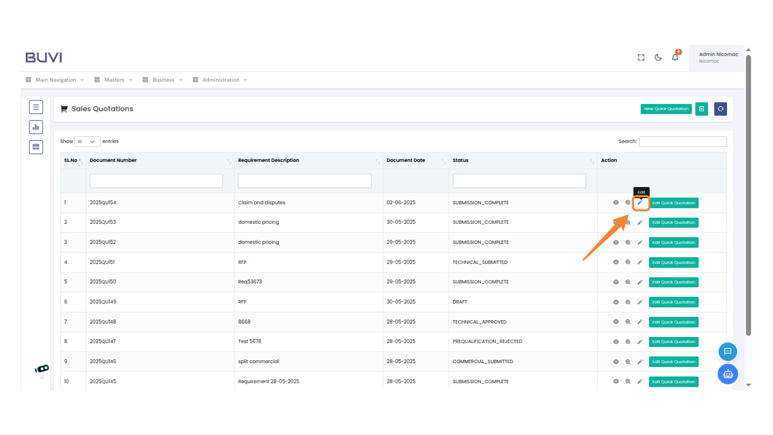
Task: Click the green plus-square button beside New Quick Quotation
Action: [x=701, y=109]
